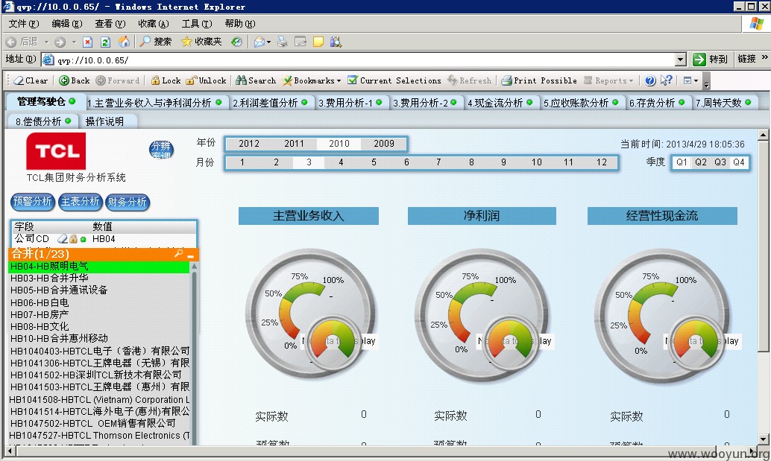Click the IE Edit page icon

[x=300, y=42]
